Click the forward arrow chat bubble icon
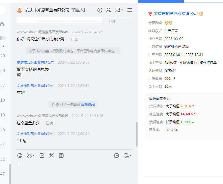This screenshot has height=184, width=223. point(116,155)
